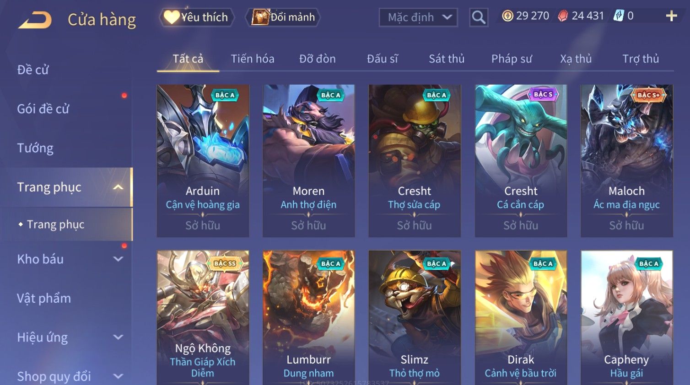Open the Mặc định sort dropdown
Image resolution: width=690 pixels, height=385 pixels.
[418, 17]
